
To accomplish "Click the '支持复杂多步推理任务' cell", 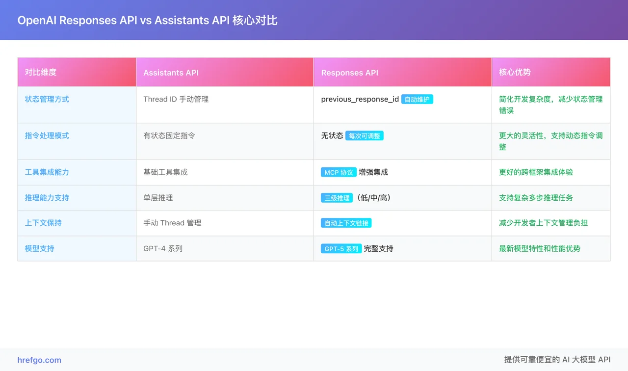I will point(551,198).
